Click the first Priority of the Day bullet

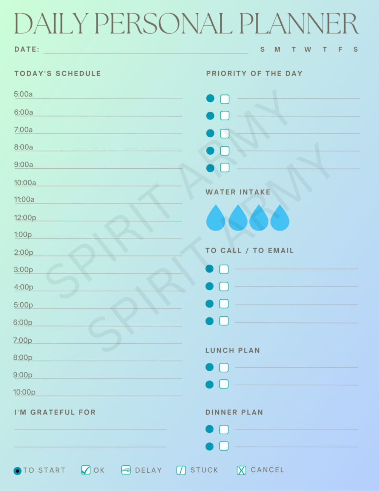coord(210,99)
